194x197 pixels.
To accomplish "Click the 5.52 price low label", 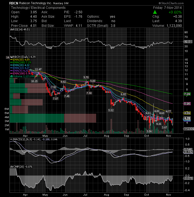I will coord(111,110).
